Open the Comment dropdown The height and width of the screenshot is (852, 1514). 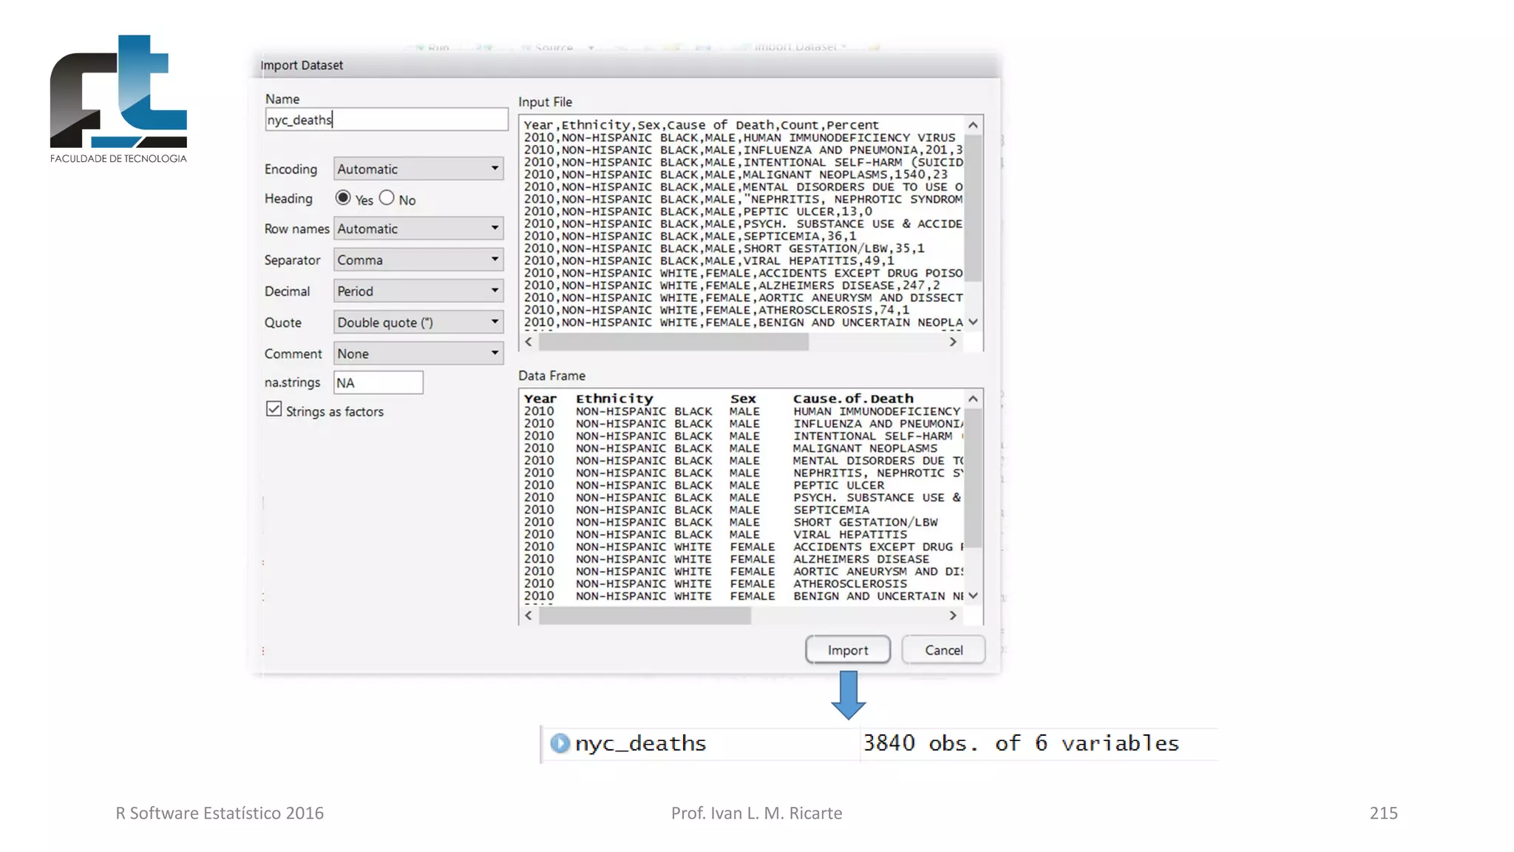(418, 354)
